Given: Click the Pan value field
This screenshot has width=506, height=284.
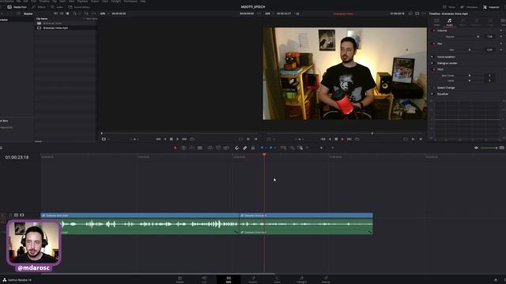Looking at the screenshot, I should point(489,50).
